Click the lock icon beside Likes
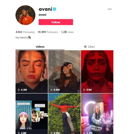 click(85, 46)
